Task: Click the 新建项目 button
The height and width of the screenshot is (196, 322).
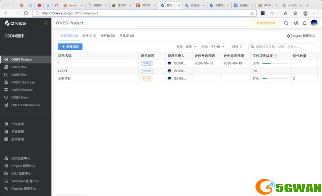Action: (x=70, y=47)
